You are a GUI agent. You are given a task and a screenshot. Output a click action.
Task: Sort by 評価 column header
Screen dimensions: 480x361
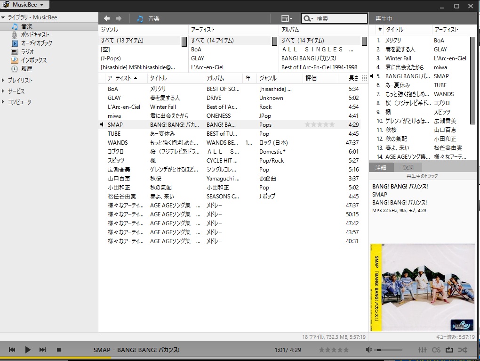(x=320, y=78)
